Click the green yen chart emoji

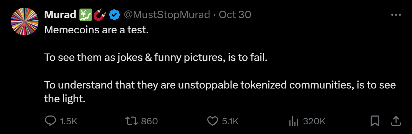pyautogui.click(x=85, y=15)
